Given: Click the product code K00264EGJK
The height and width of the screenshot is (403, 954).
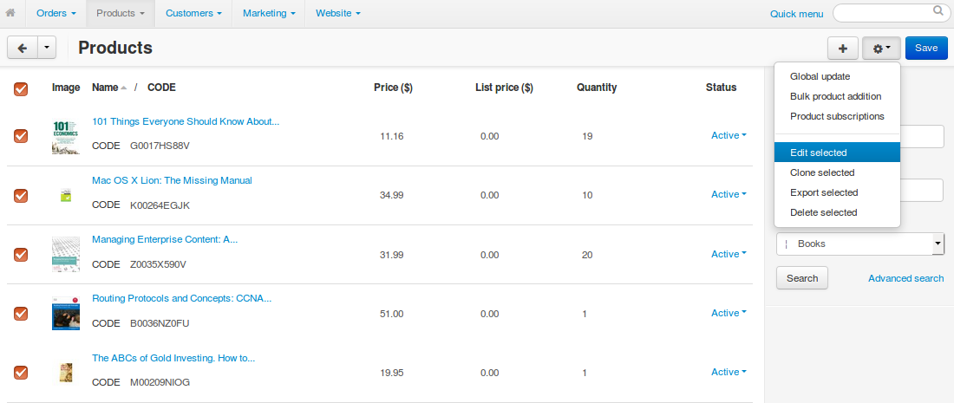Looking at the screenshot, I should [160, 205].
